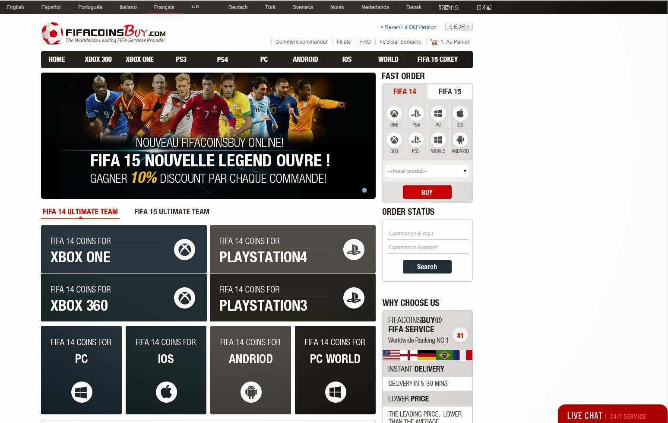Screen dimensions: 668x423
Task: Expand the € EUR currency selector
Action: tap(459, 26)
